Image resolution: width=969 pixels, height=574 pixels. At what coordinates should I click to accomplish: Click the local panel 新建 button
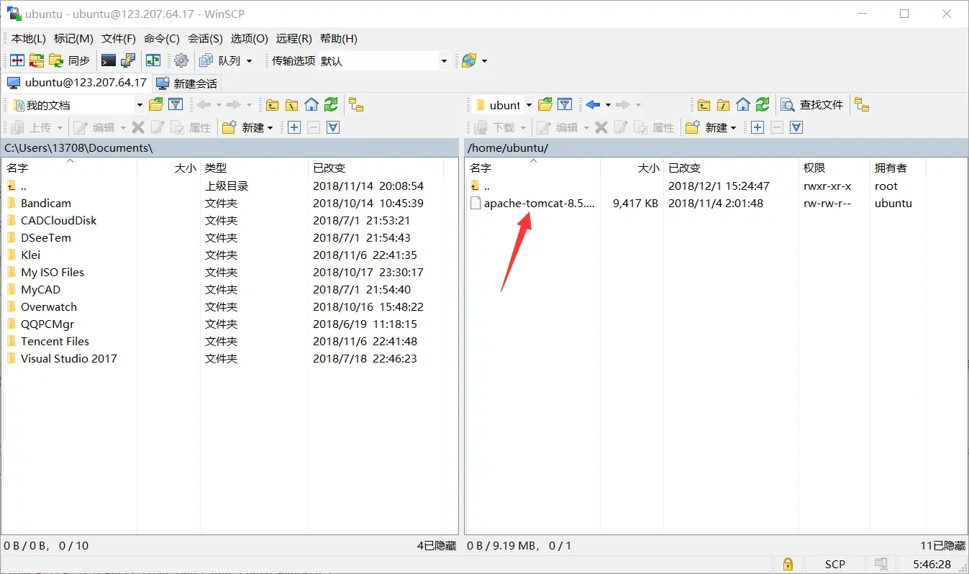[244, 127]
